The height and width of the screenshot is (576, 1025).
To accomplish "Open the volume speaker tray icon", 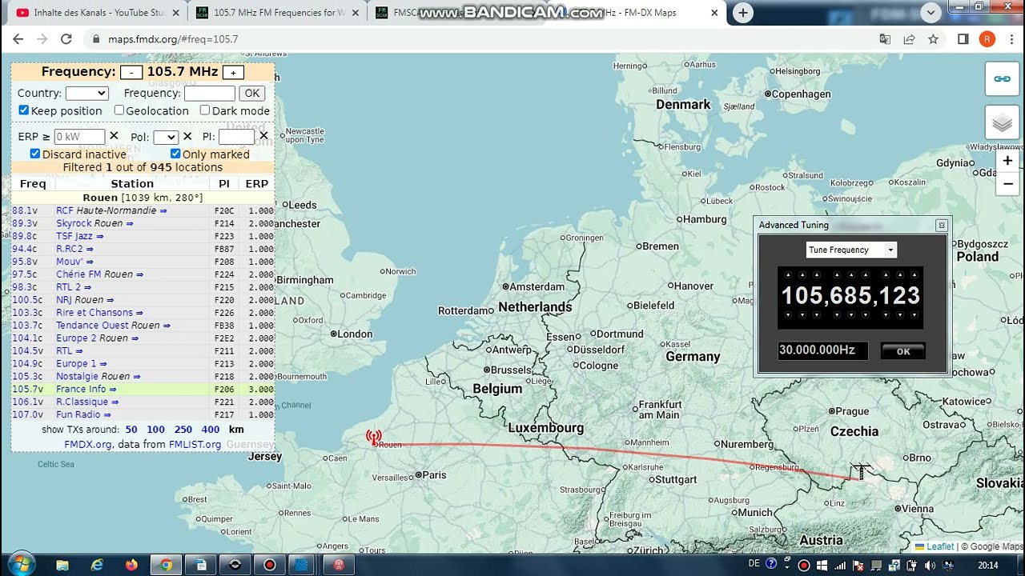I will point(930,565).
